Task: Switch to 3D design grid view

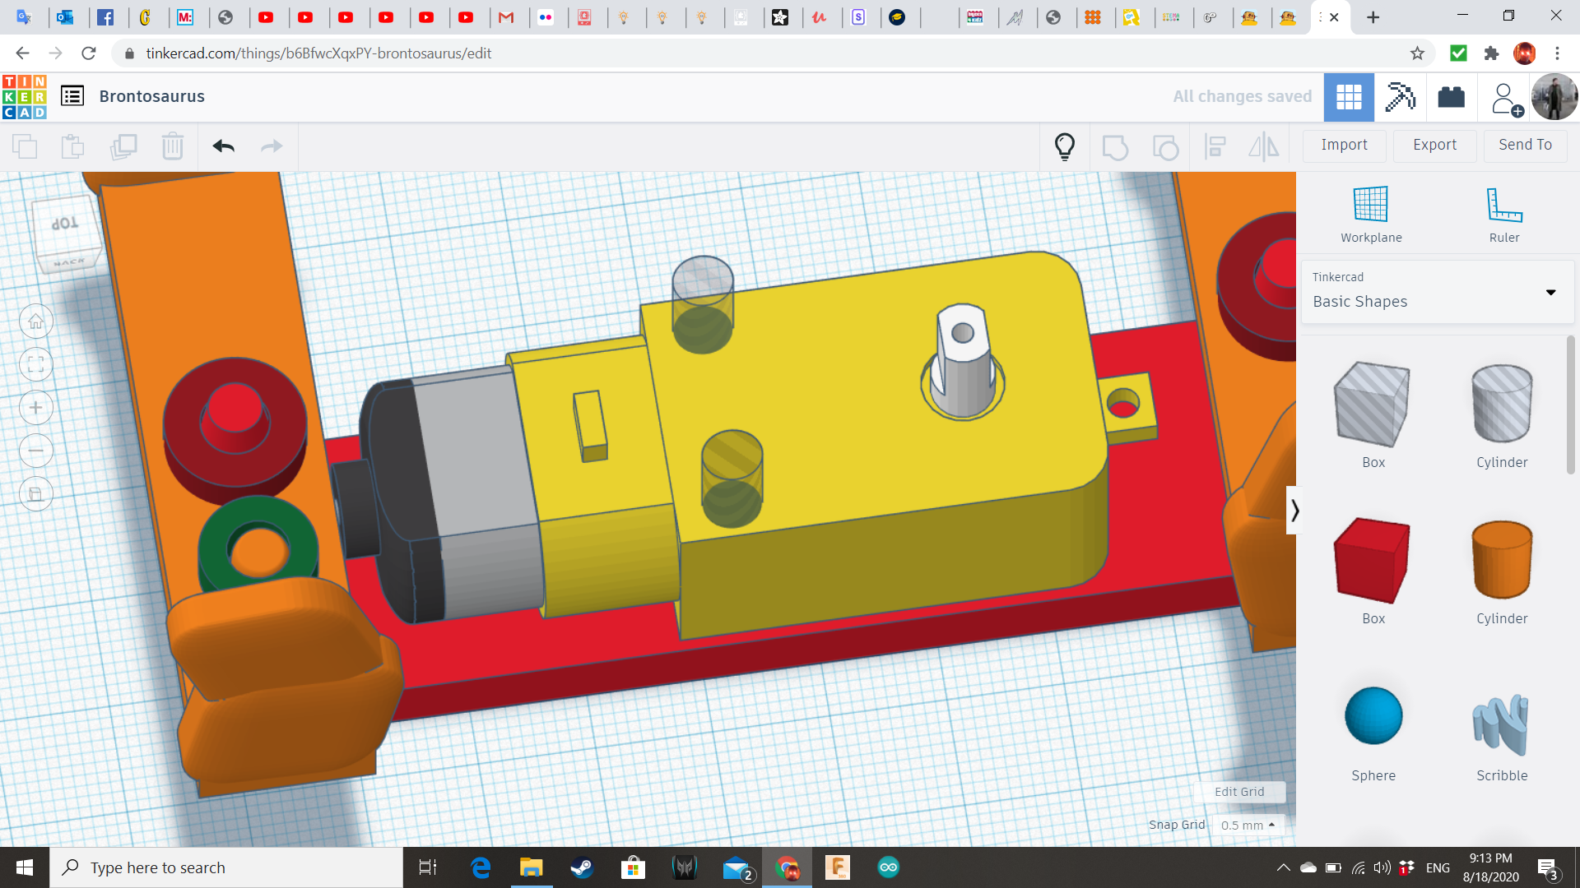Action: pyautogui.click(x=1349, y=97)
